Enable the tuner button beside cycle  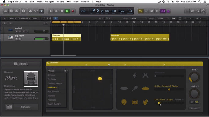(x=146, y=11)
